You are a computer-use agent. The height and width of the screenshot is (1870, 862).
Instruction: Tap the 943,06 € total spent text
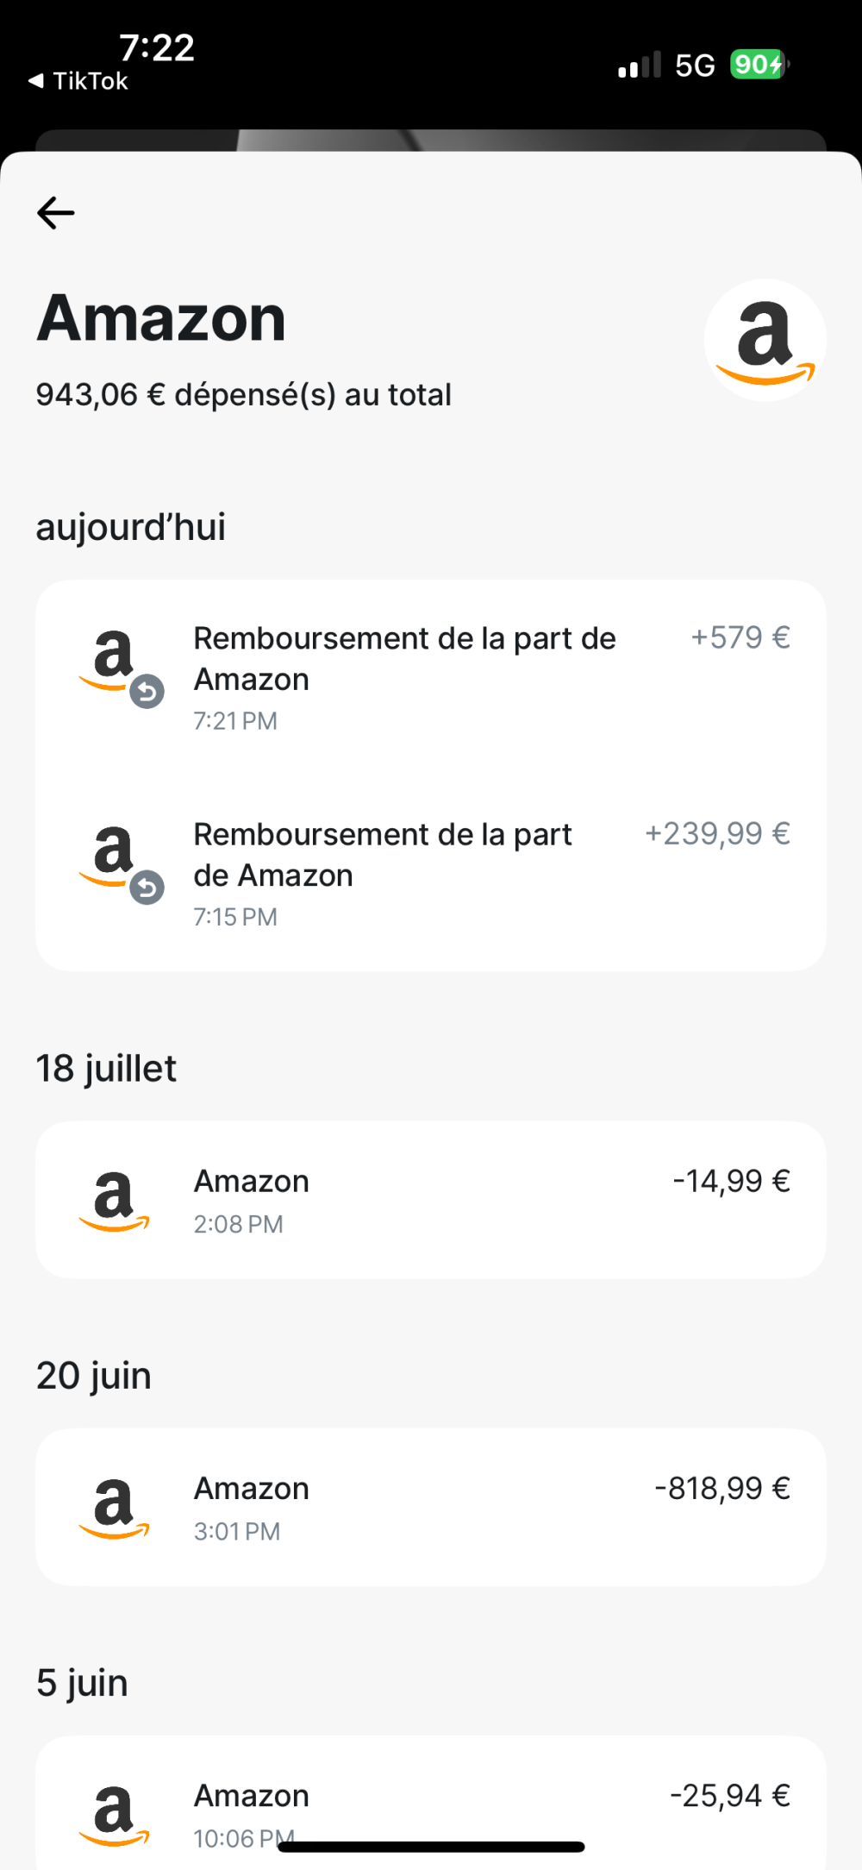244,395
